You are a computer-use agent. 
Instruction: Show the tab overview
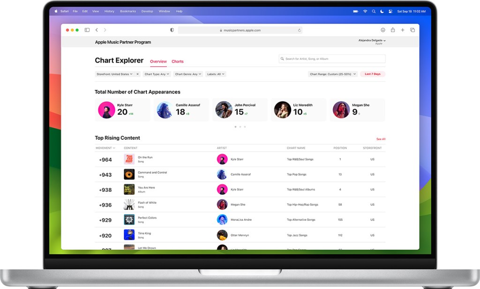pyautogui.click(x=412, y=30)
